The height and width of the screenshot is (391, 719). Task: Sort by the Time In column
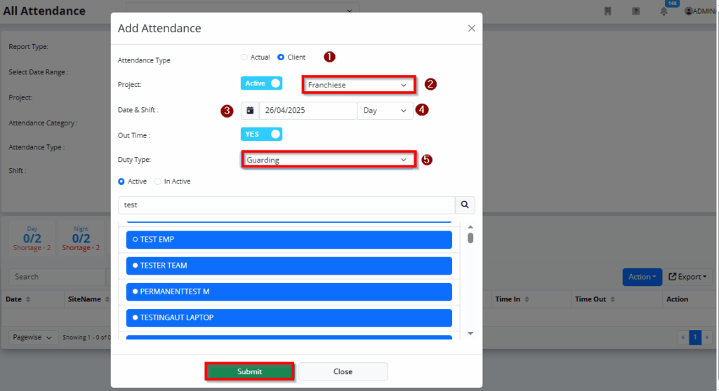coord(527,299)
